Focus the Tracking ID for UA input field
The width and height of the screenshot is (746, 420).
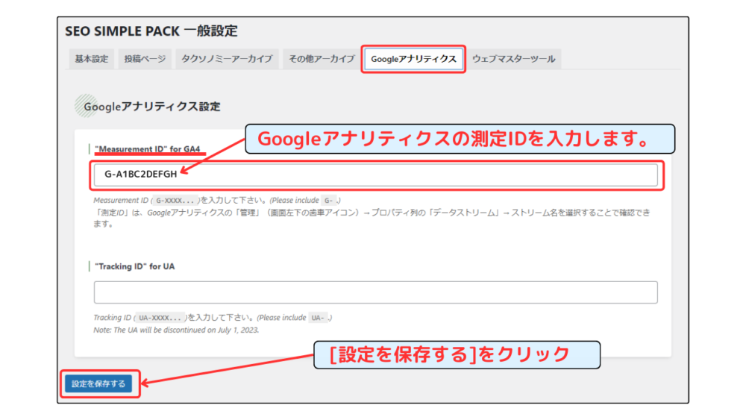point(376,292)
